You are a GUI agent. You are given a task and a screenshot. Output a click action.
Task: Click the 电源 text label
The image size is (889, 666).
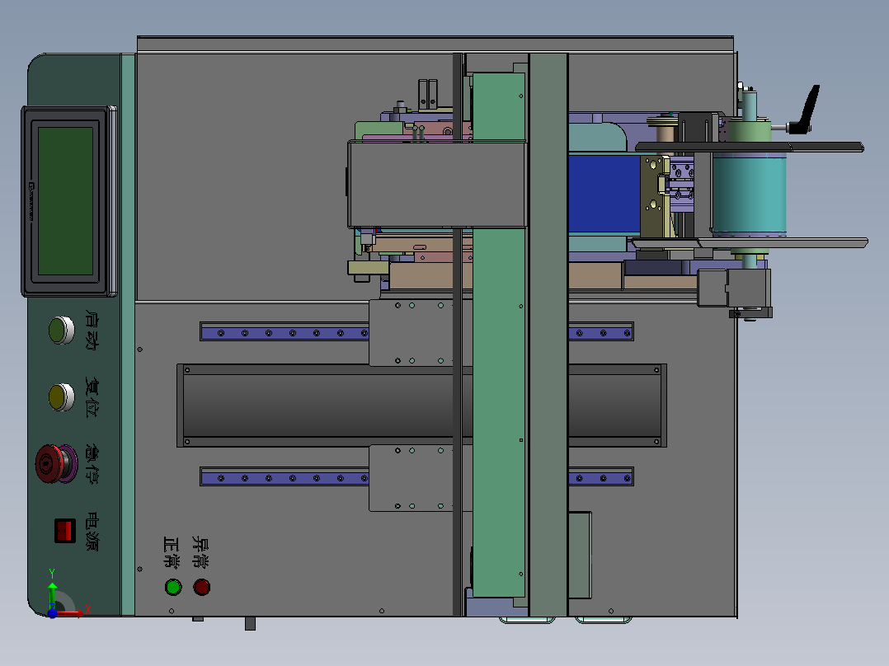(x=92, y=531)
